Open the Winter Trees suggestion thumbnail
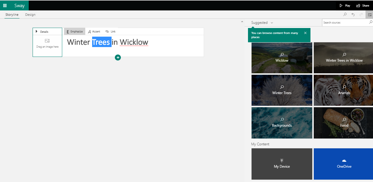 [x=282, y=90]
